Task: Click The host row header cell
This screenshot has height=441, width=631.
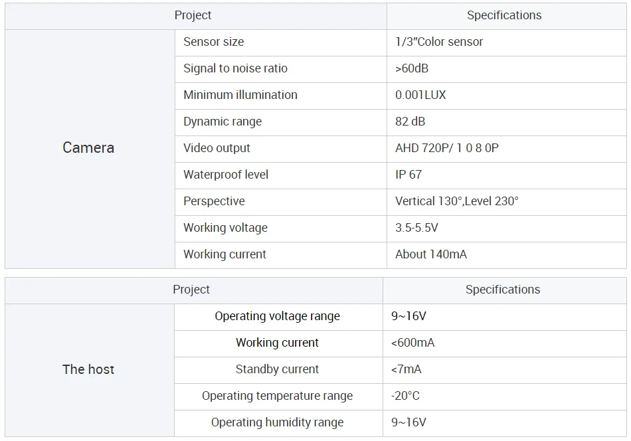Action: (88, 369)
